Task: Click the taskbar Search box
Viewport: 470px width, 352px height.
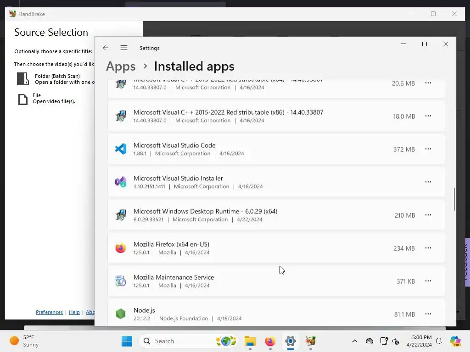Action: (188, 341)
